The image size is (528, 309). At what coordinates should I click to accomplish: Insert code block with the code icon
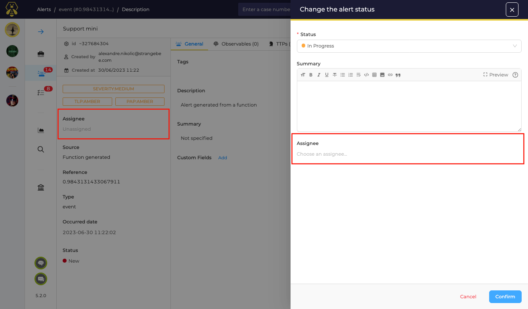[366, 75]
